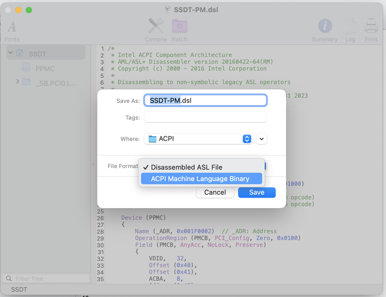
Task: Select the _SB.PCI0.L... tree row
Action: pyautogui.click(x=46, y=82)
